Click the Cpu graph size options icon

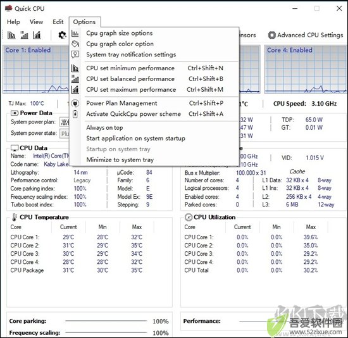75,34
